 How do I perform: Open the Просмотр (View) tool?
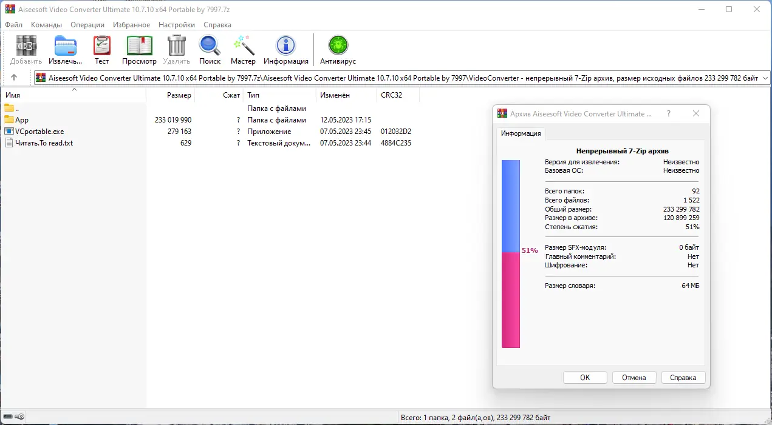pyautogui.click(x=139, y=45)
